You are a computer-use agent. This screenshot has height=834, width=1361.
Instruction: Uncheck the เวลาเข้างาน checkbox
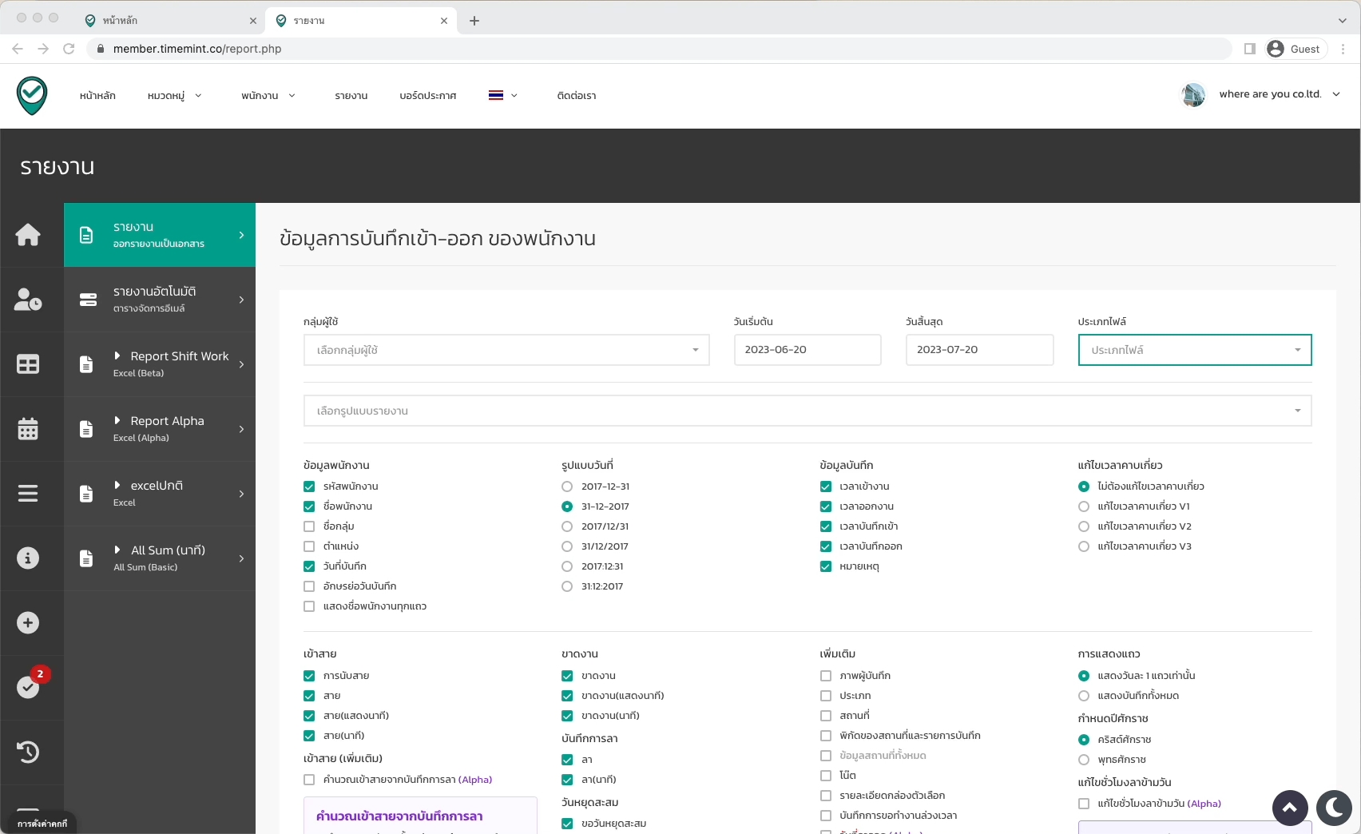pos(826,486)
